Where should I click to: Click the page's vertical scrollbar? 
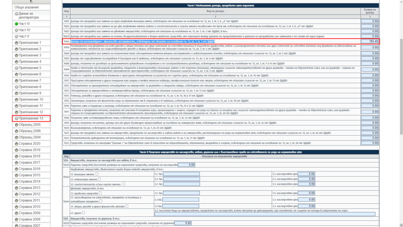pos(401,87)
